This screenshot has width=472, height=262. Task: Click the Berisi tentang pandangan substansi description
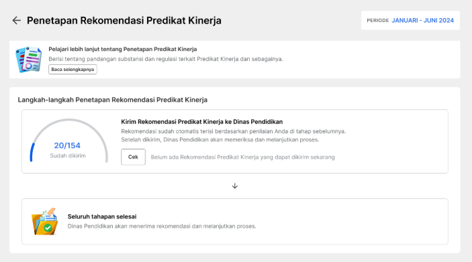pyautogui.click(x=166, y=59)
